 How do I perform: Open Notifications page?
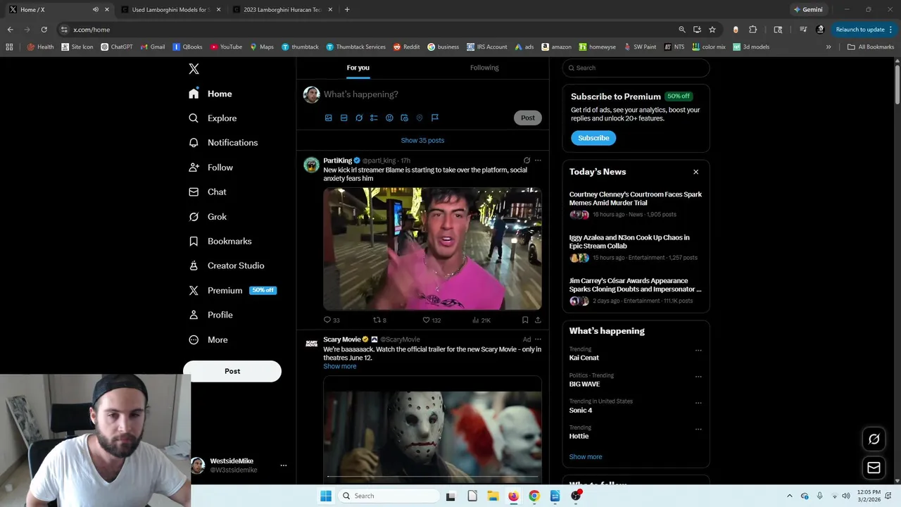pos(223,142)
